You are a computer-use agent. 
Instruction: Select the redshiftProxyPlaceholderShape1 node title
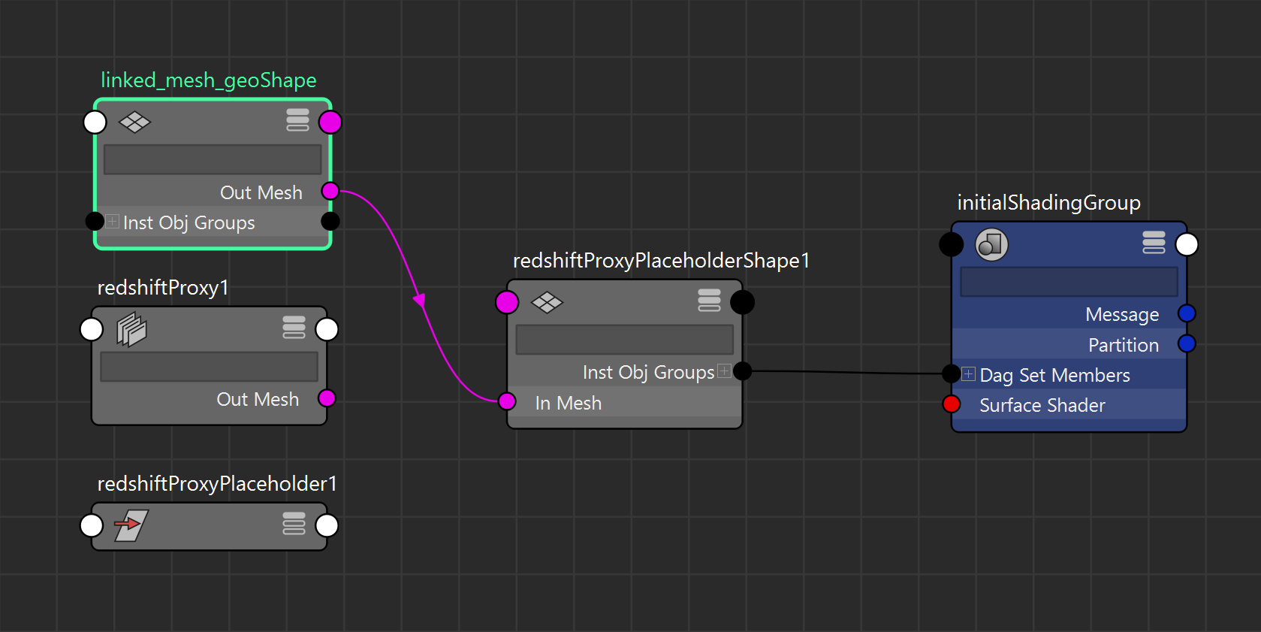(662, 261)
